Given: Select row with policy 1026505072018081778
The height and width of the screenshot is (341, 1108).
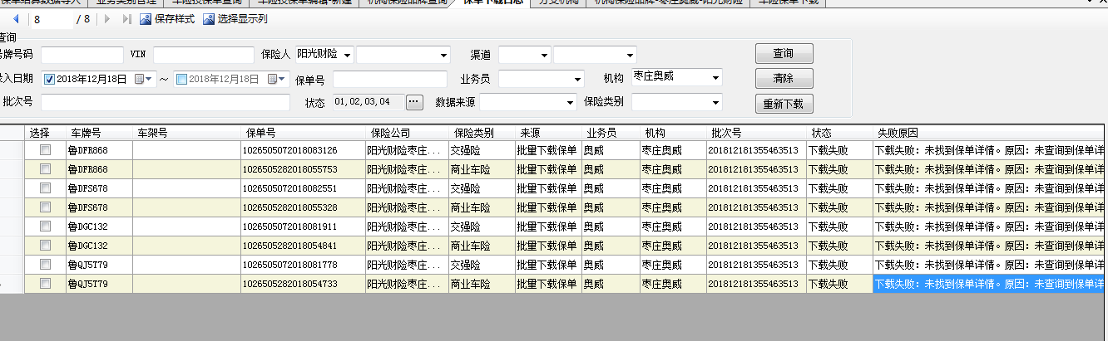Looking at the screenshot, I should pyautogui.click(x=46, y=265).
